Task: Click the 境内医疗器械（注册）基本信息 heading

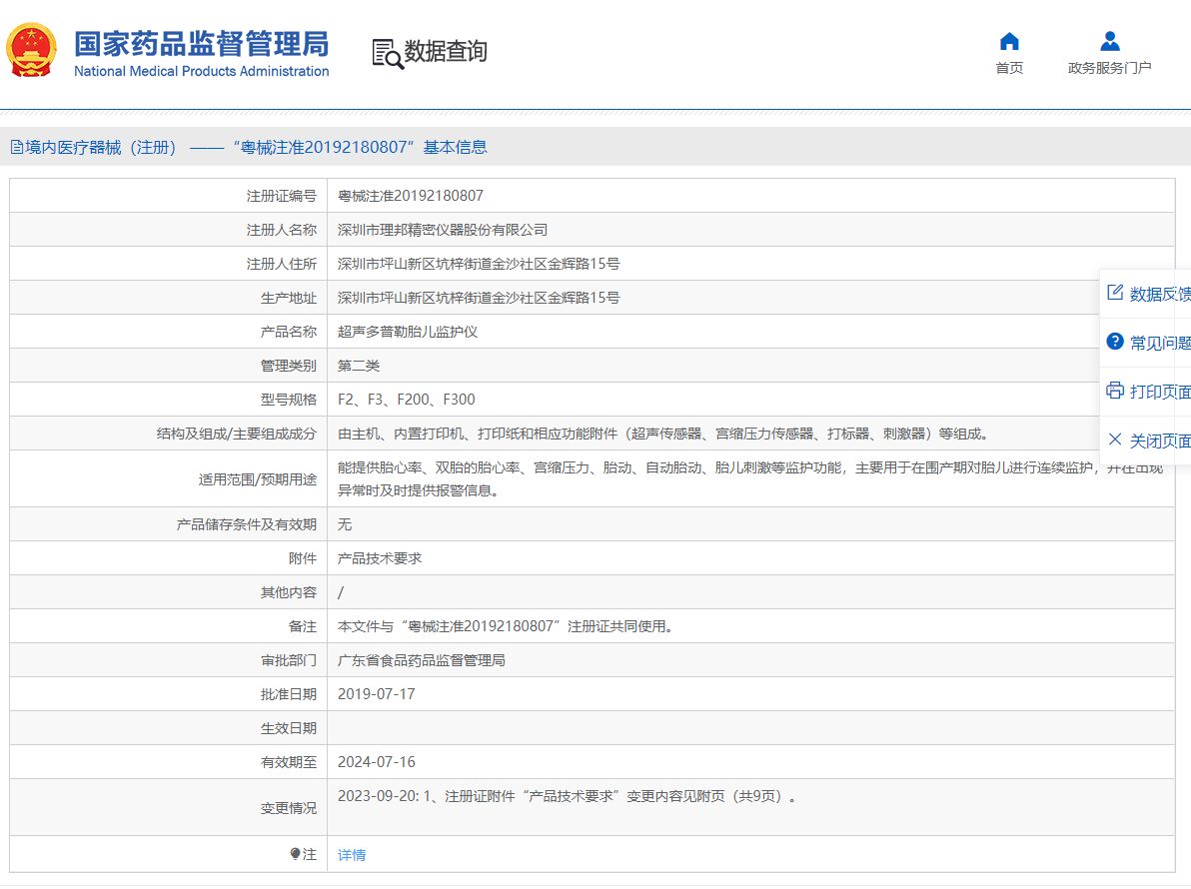Action: click(x=249, y=147)
